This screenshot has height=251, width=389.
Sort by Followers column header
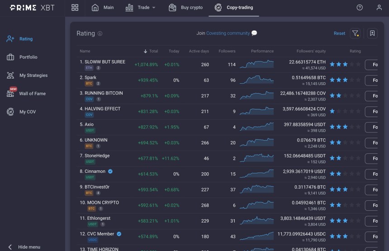(227, 51)
